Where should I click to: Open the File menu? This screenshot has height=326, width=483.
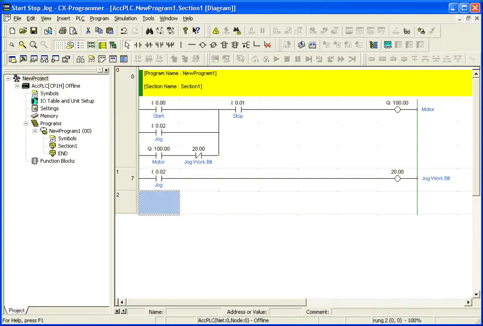tap(17, 18)
